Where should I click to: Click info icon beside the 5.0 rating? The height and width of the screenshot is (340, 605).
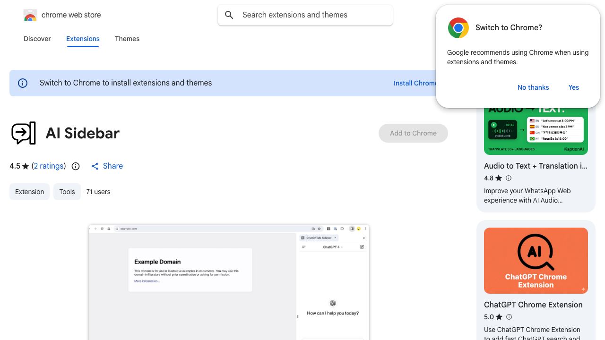click(509, 317)
